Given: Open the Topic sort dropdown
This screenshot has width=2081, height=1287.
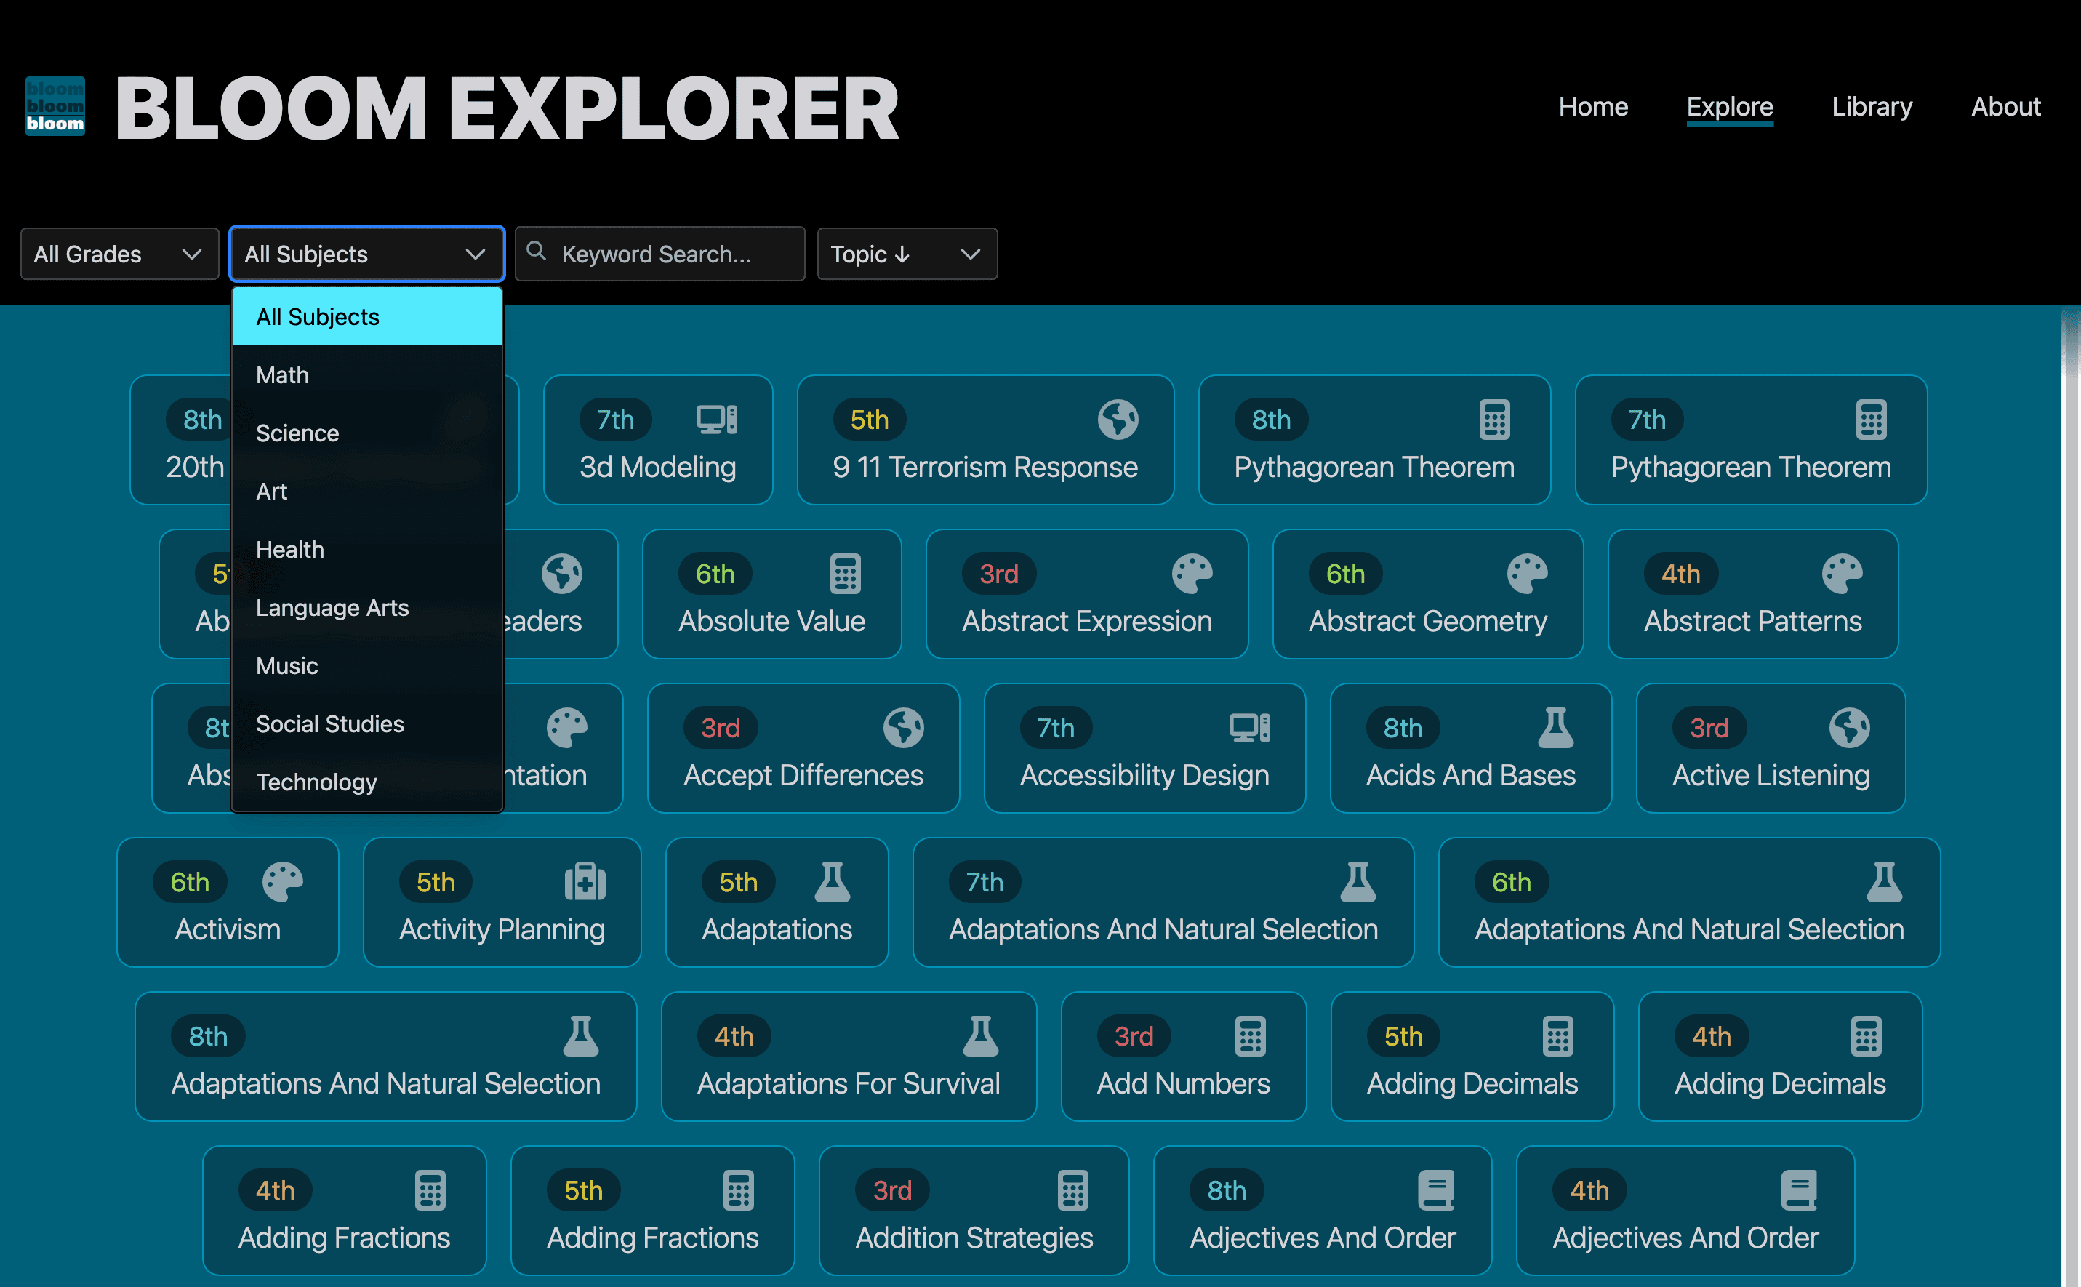Looking at the screenshot, I should click(907, 254).
